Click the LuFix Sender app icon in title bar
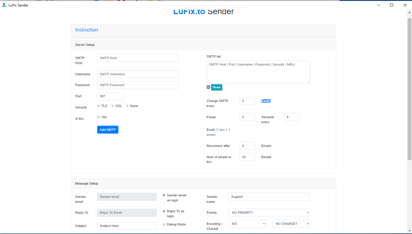This screenshot has width=412, height=234. pyautogui.click(x=4, y=5)
